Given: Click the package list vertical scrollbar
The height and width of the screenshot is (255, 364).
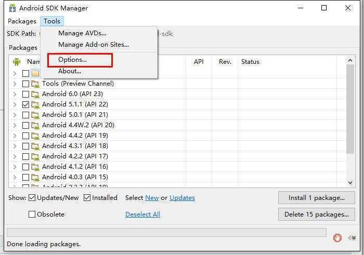Looking at the screenshot, I should click(x=350, y=114).
